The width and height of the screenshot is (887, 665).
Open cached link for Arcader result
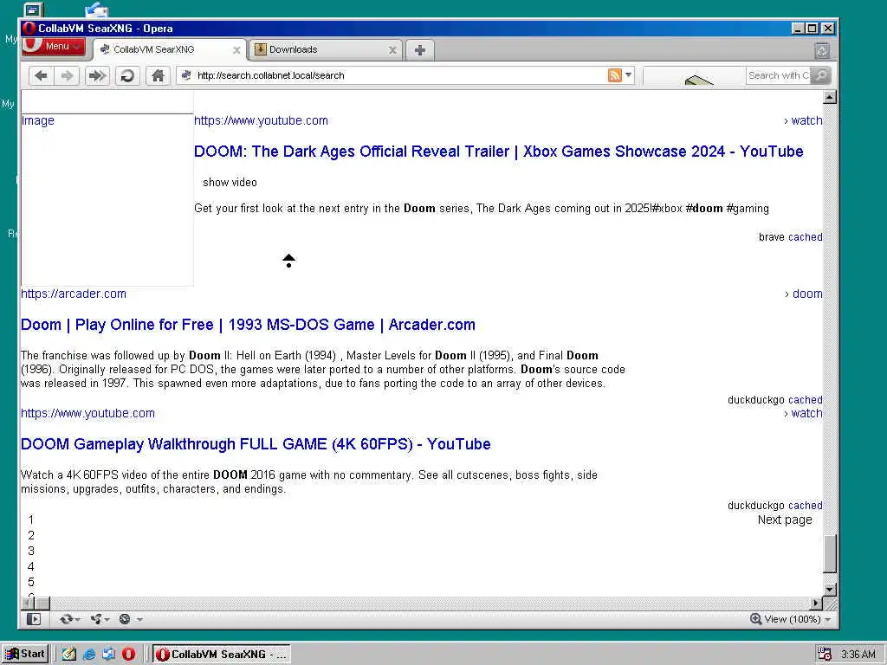[x=805, y=400]
